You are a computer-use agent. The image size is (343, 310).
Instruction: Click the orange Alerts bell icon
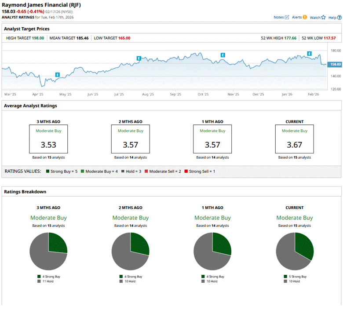[x=305, y=17]
